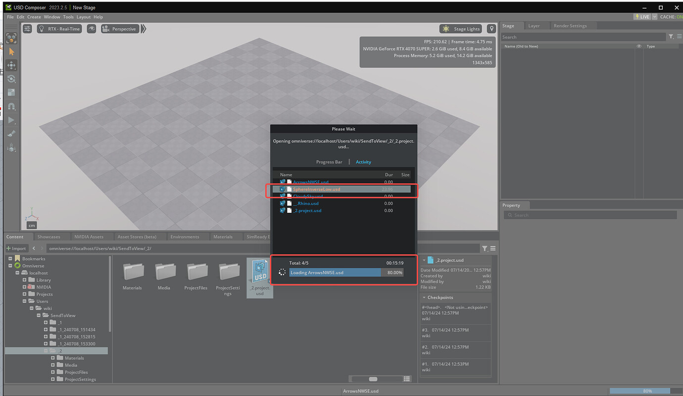Toggle viewport visibility eye icon in top toolbar
Screen dimensions: 683x396
(91, 29)
